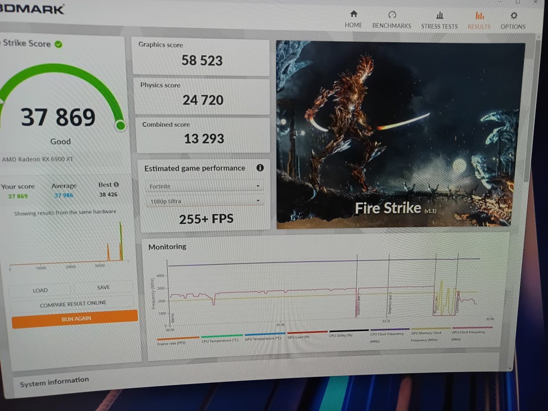The image size is (548, 411).
Task: Click the green validation checkmark beside Strike Score
Action: tap(58, 45)
